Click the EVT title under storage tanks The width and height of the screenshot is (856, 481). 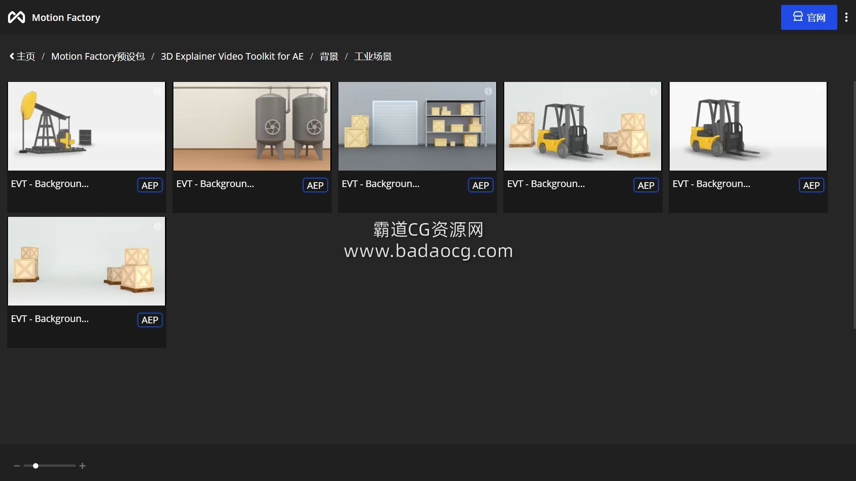pyautogui.click(x=215, y=184)
